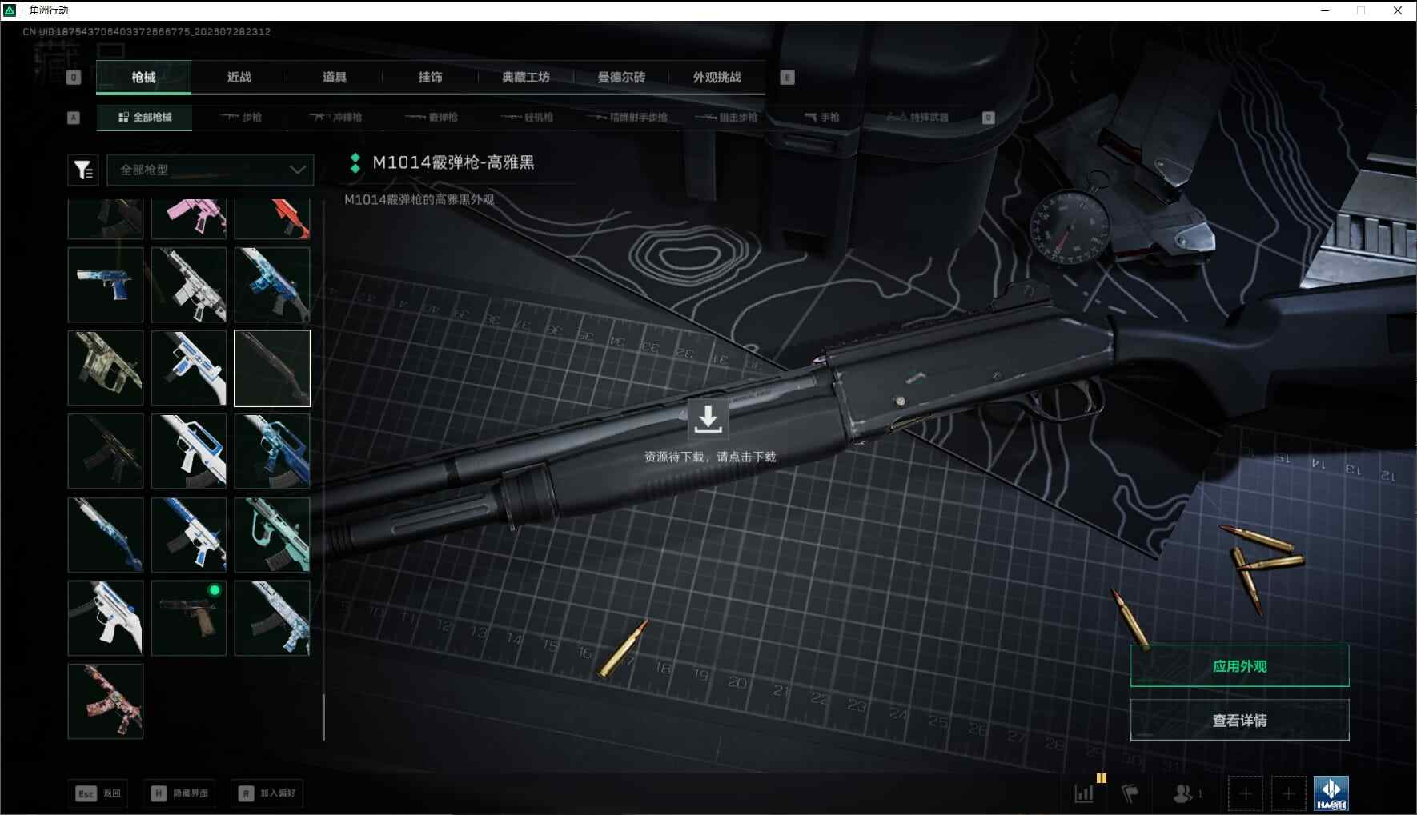The height and width of the screenshot is (815, 1417).
Task: Filter by 步枪 rifle category
Action: coord(240,117)
